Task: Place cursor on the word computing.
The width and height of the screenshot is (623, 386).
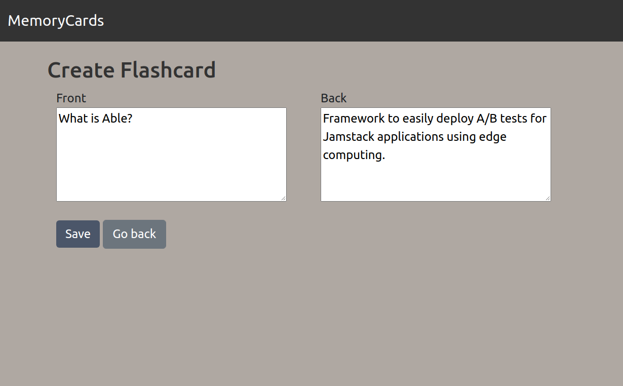Action: pos(354,155)
